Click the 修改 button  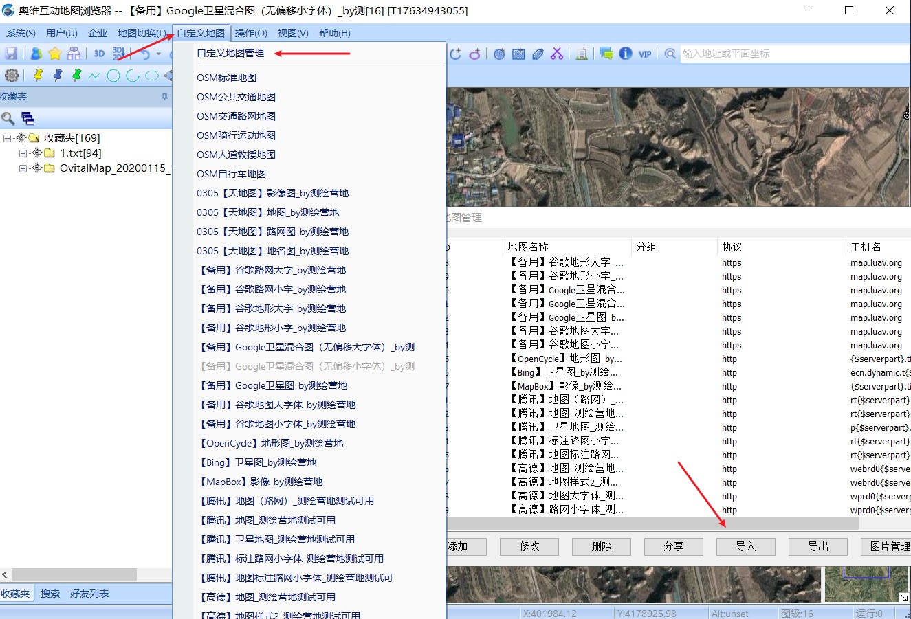coord(529,546)
